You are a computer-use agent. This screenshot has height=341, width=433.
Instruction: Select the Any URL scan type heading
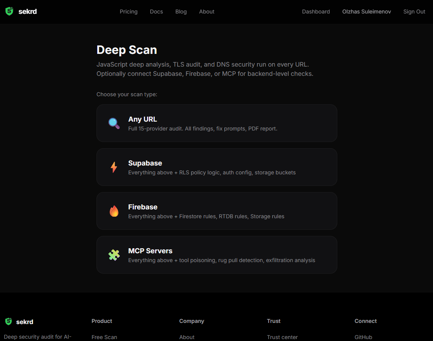142,119
